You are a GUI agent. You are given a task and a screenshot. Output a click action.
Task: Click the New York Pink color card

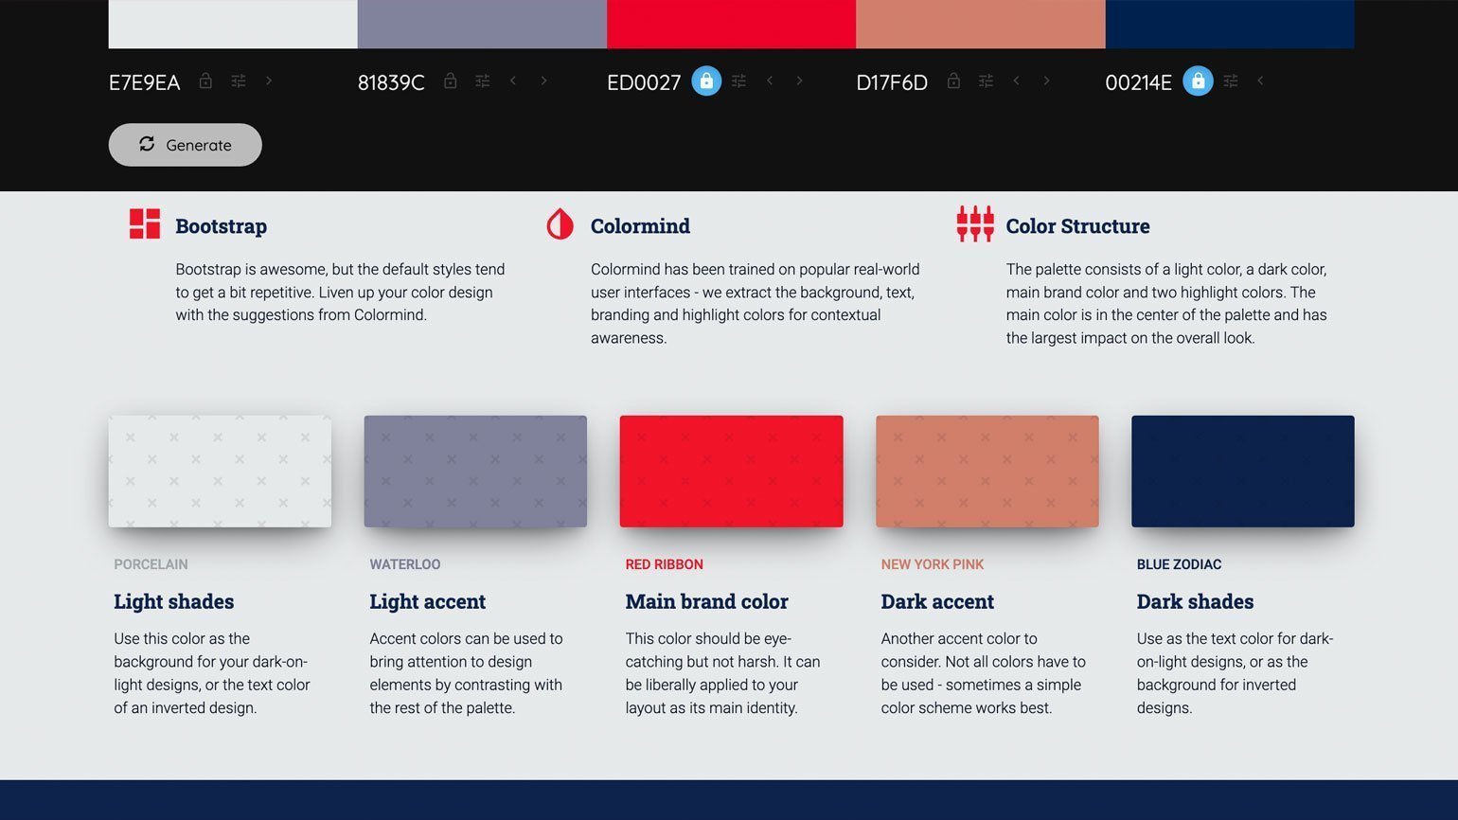coord(987,472)
